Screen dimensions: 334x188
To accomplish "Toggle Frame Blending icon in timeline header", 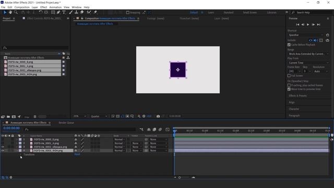I will tap(154, 130).
